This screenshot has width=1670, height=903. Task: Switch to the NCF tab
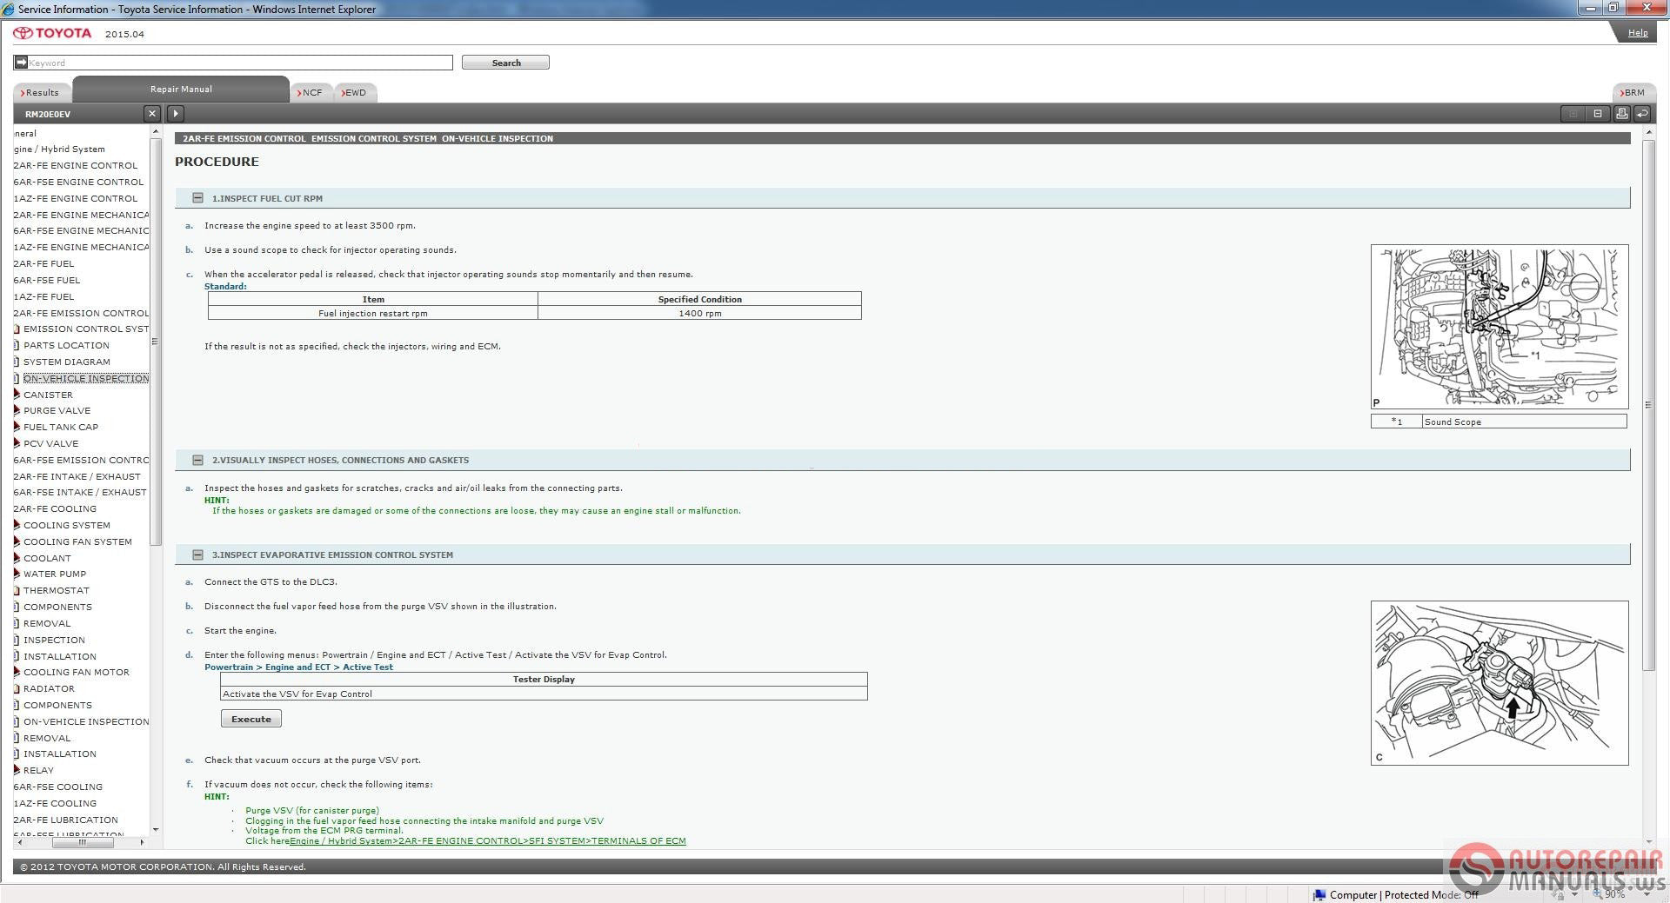(311, 92)
